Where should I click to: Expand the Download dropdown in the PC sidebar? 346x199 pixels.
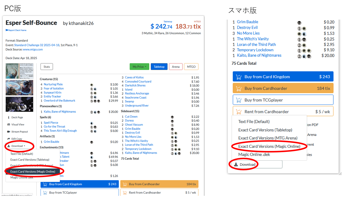pos(16,146)
